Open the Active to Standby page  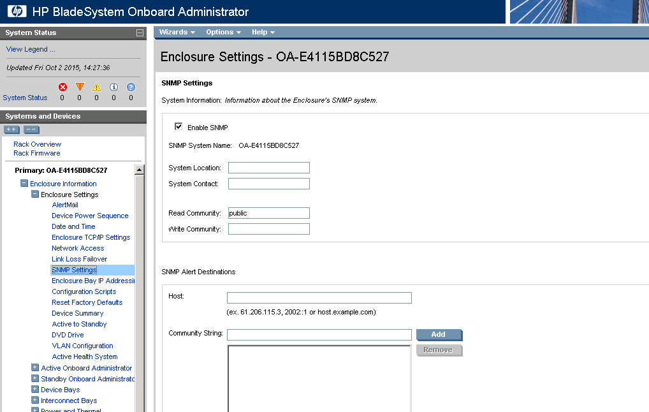coord(79,324)
